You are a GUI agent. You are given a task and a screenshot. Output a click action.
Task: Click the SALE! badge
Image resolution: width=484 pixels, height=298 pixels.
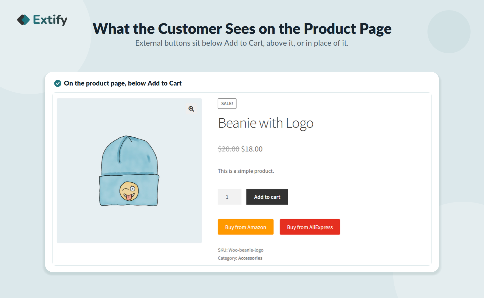click(x=227, y=104)
